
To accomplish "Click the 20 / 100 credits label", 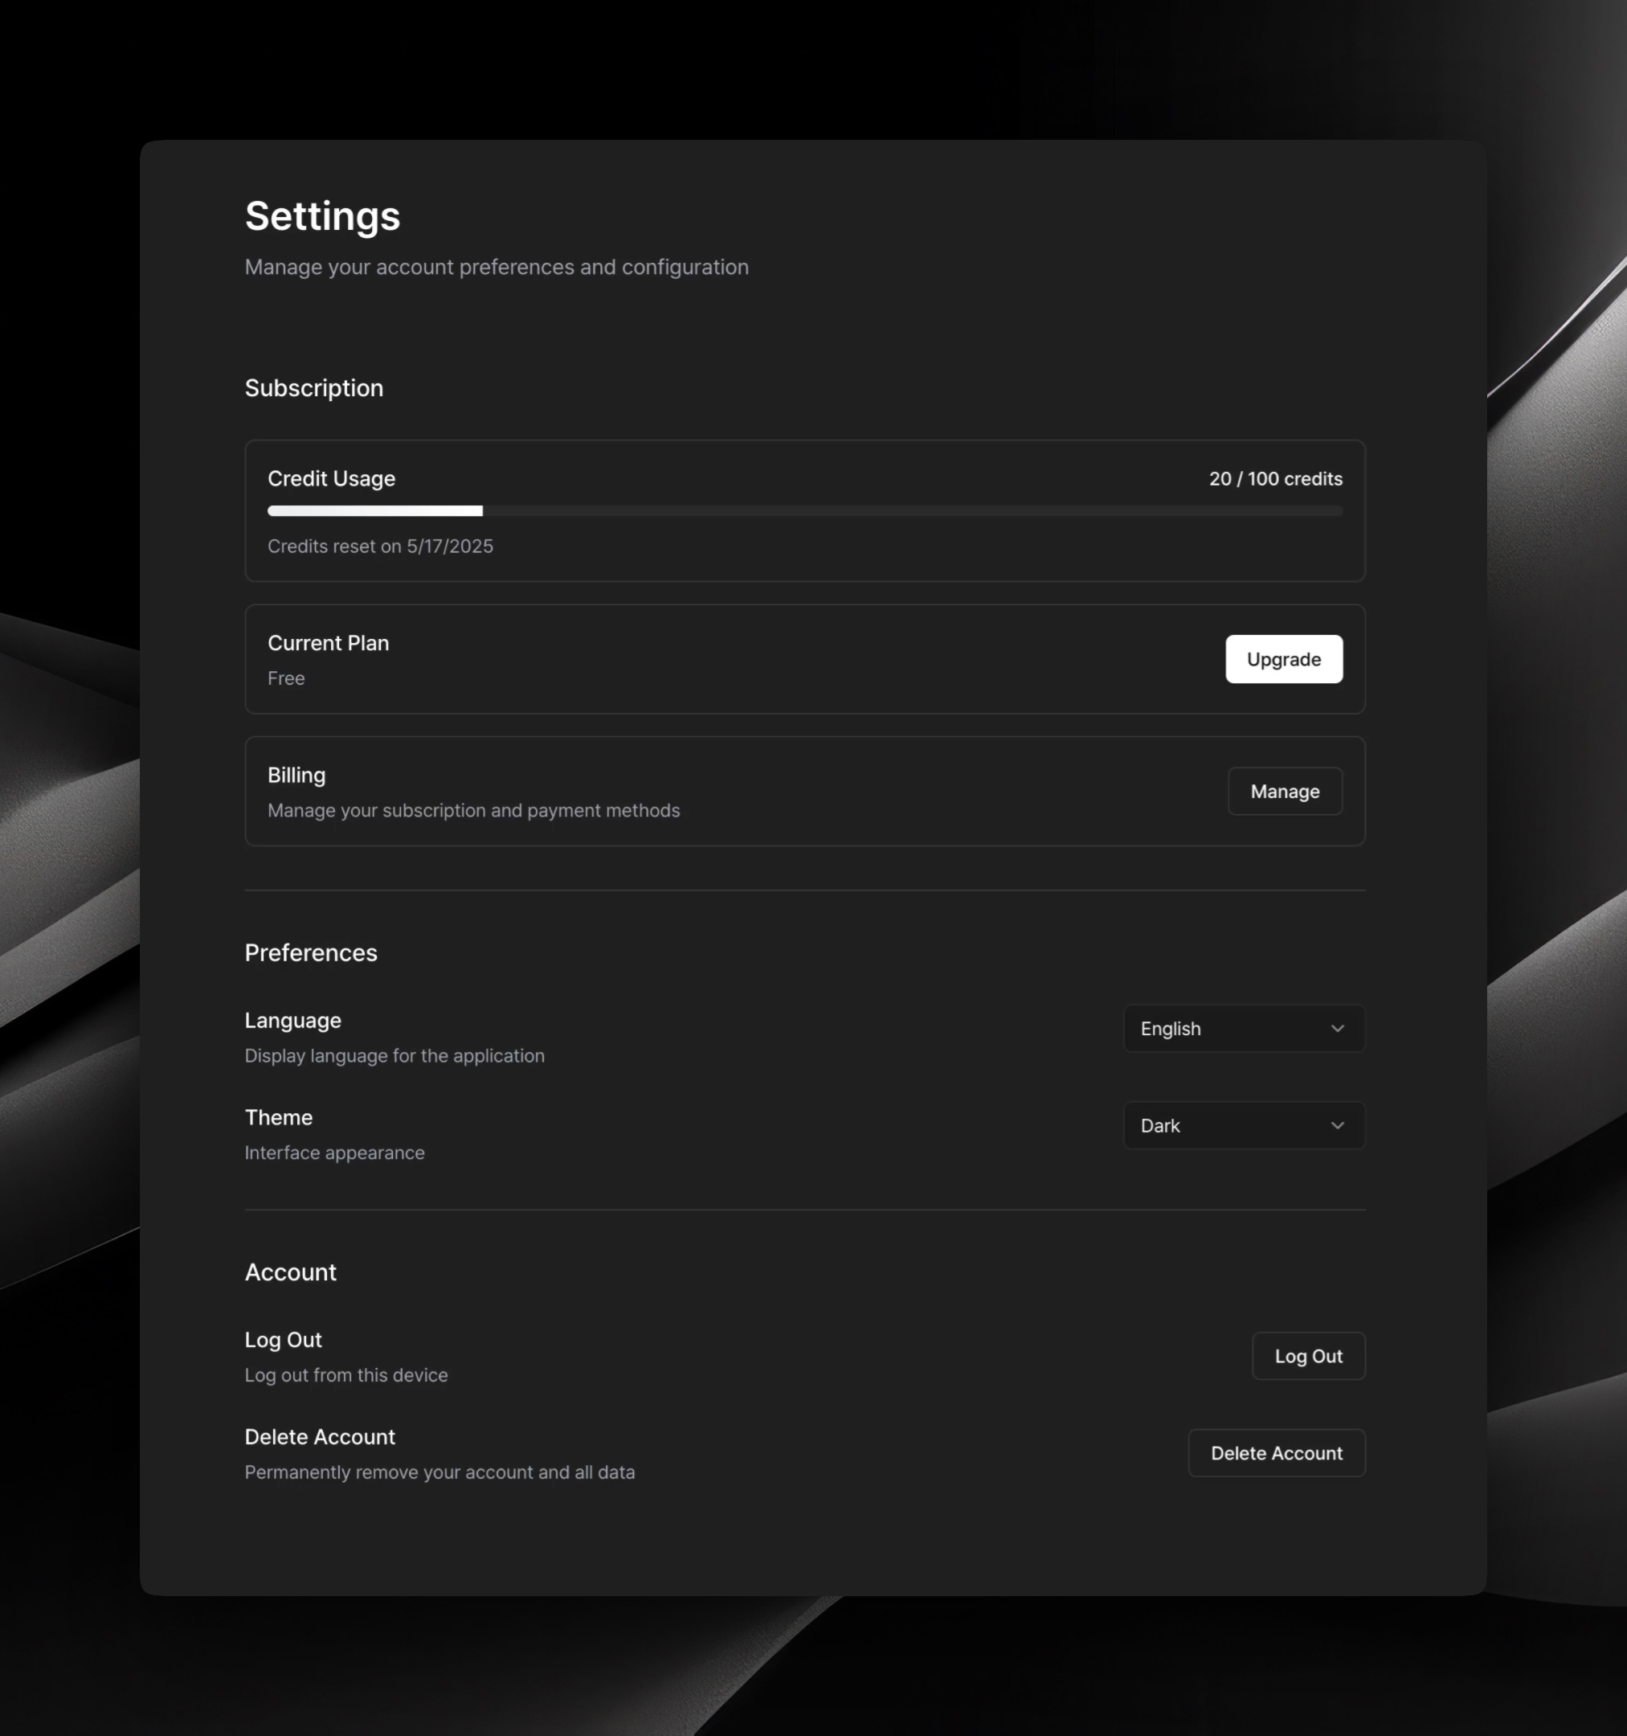I will (1274, 478).
